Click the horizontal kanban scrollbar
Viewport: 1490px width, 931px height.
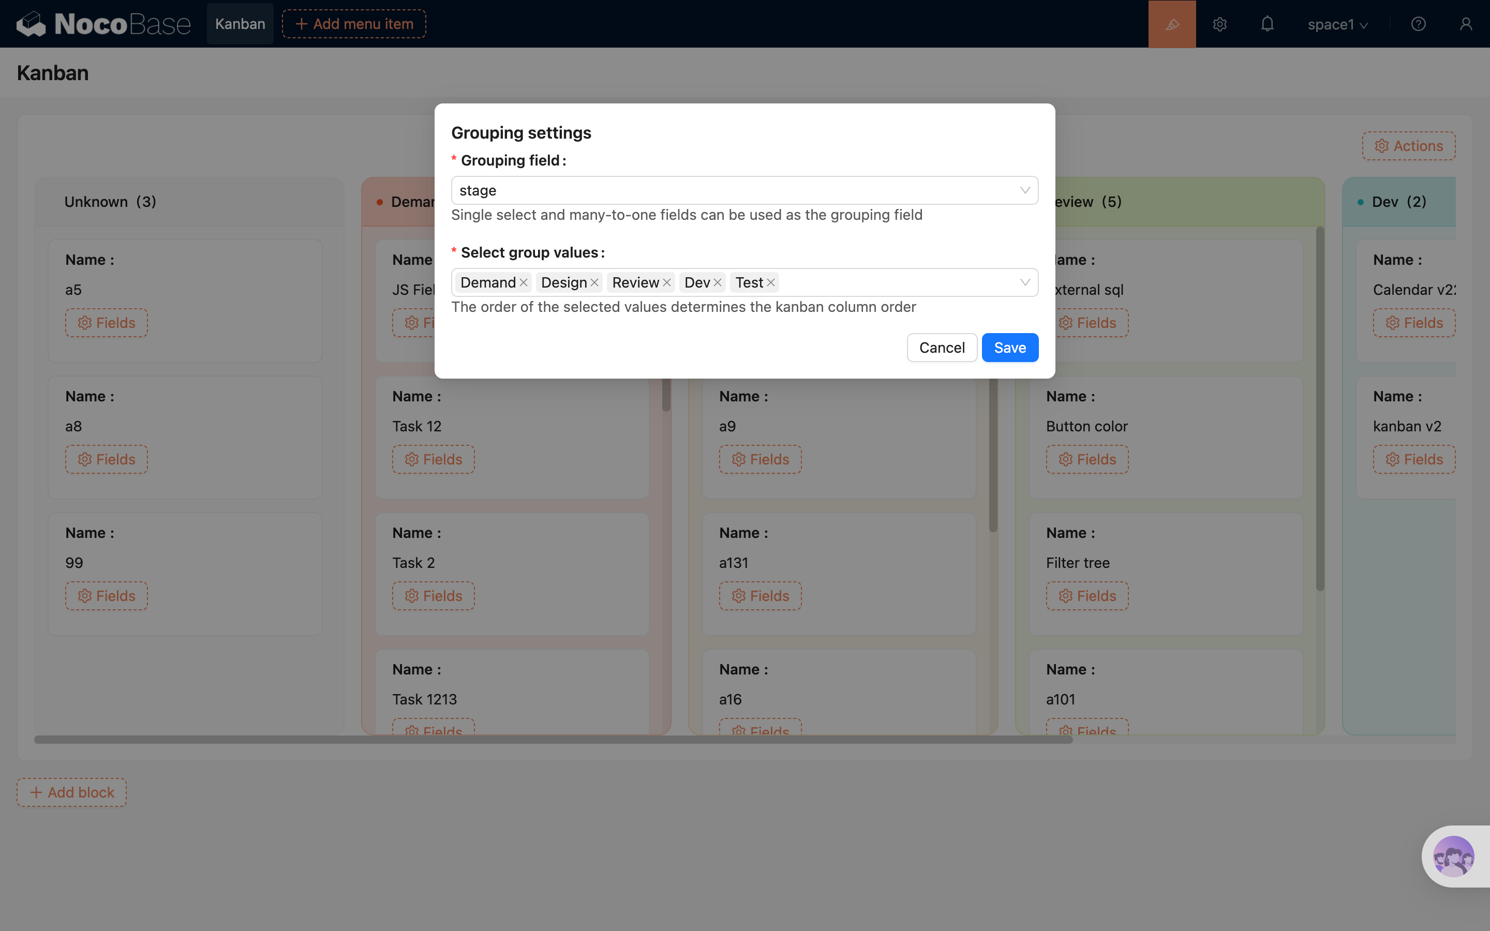point(553,740)
